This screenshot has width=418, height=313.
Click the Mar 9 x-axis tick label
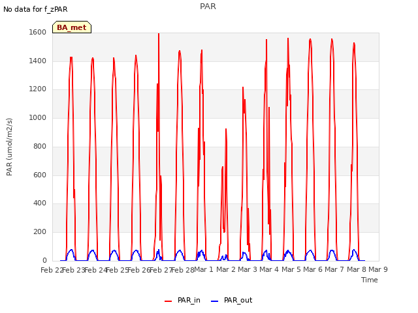point(378,269)
